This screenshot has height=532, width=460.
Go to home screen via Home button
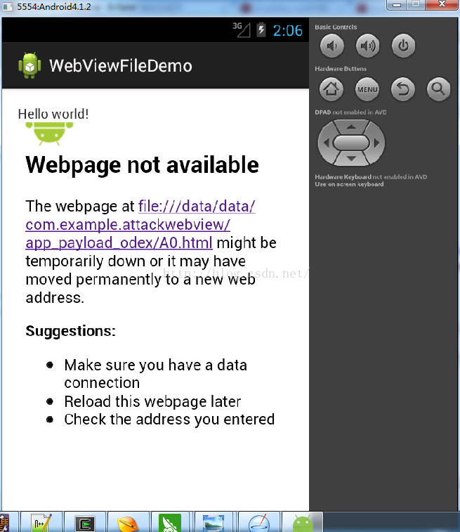(x=331, y=89)
